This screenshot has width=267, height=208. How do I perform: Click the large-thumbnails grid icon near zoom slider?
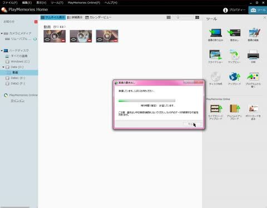[197, 17]
